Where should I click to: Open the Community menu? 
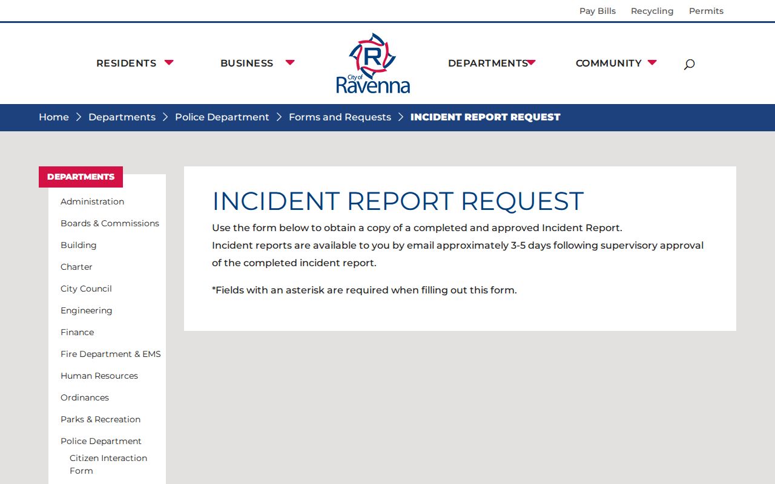[608, 63]
